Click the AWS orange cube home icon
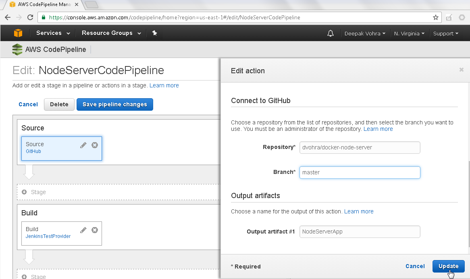This screenshot has height=279, width=470. [18, 33]
